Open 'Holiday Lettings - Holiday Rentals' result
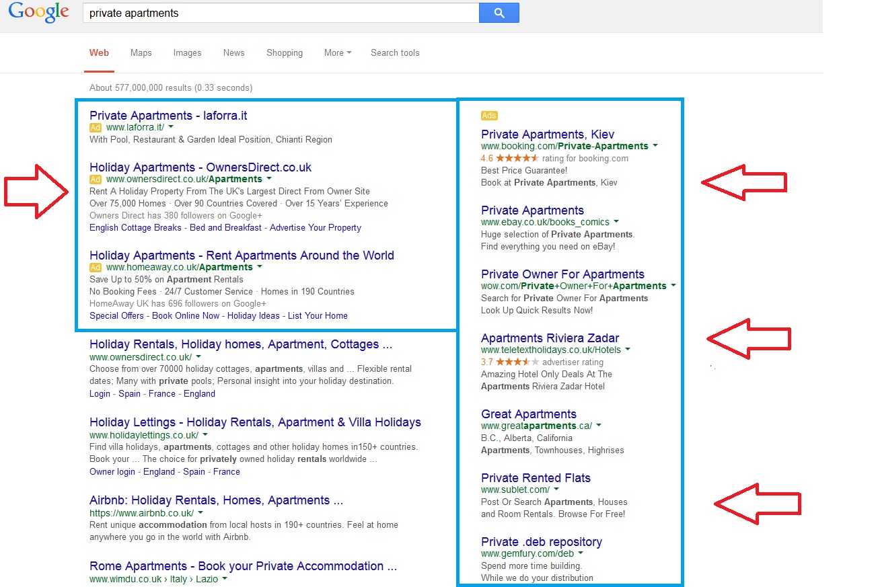 coord(255,422)
